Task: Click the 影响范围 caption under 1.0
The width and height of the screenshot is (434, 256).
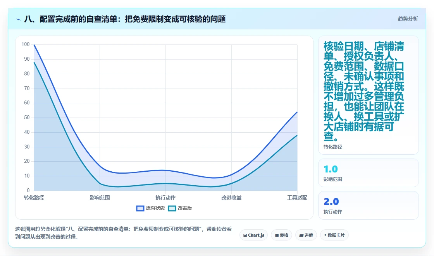Action: [x=333, y=179]
